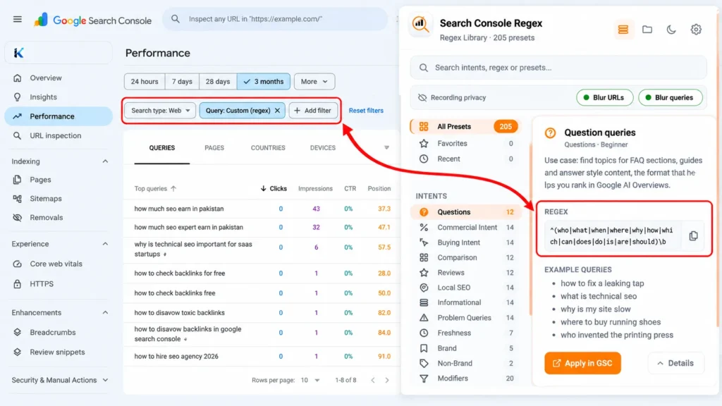Open the extension settings gear
The image size is (722, 406).
pos(696,30)
